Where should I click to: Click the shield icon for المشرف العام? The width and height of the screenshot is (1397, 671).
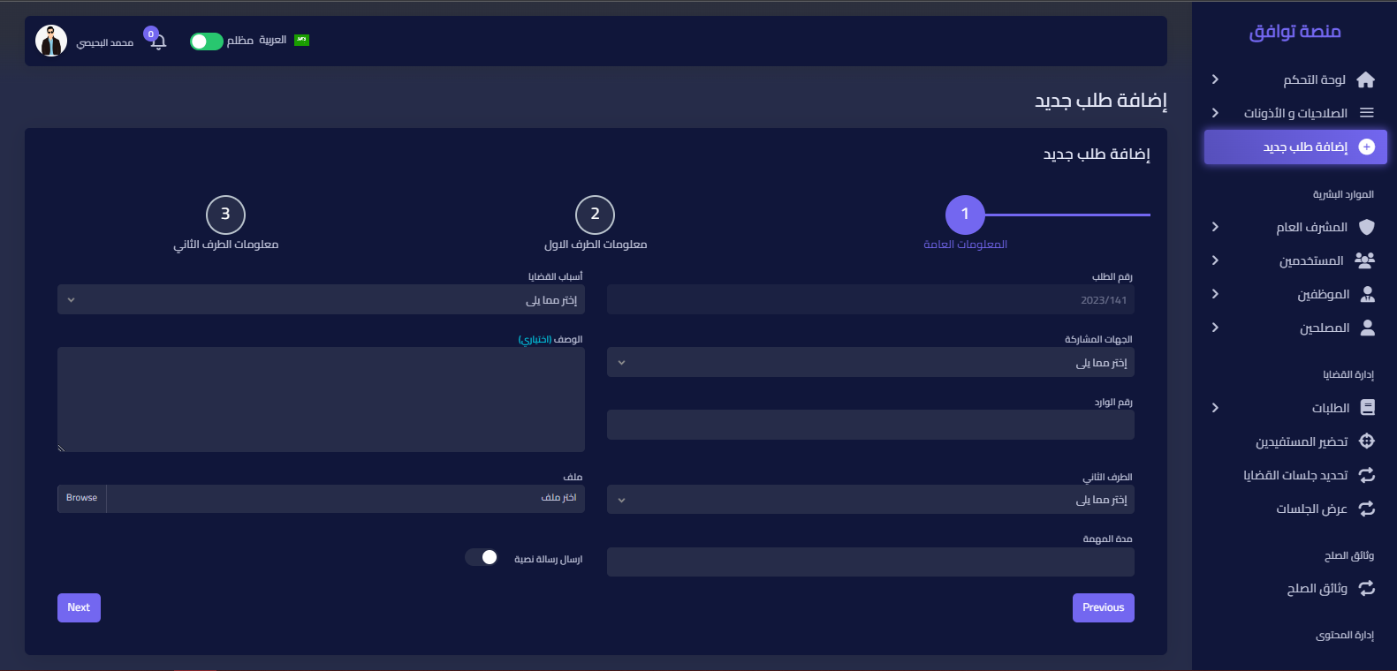coord(1366,227)
